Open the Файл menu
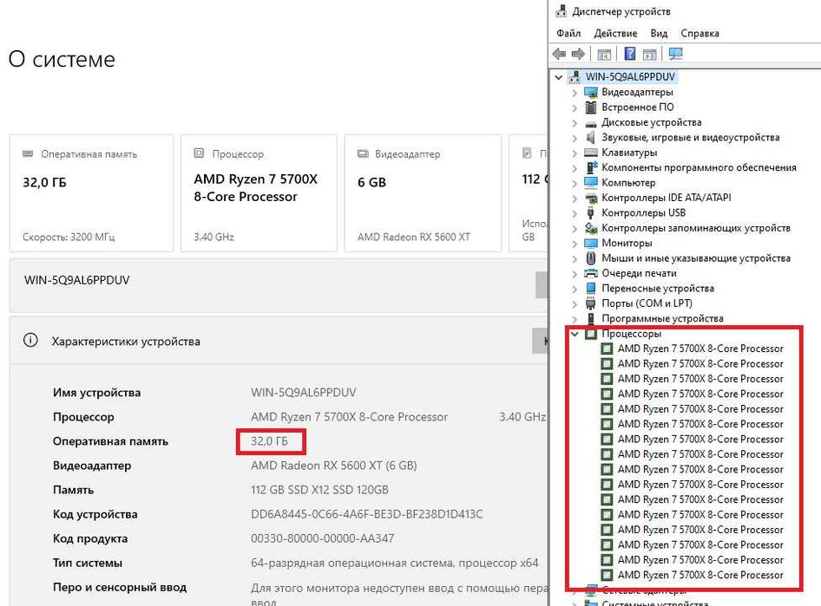 568,34
